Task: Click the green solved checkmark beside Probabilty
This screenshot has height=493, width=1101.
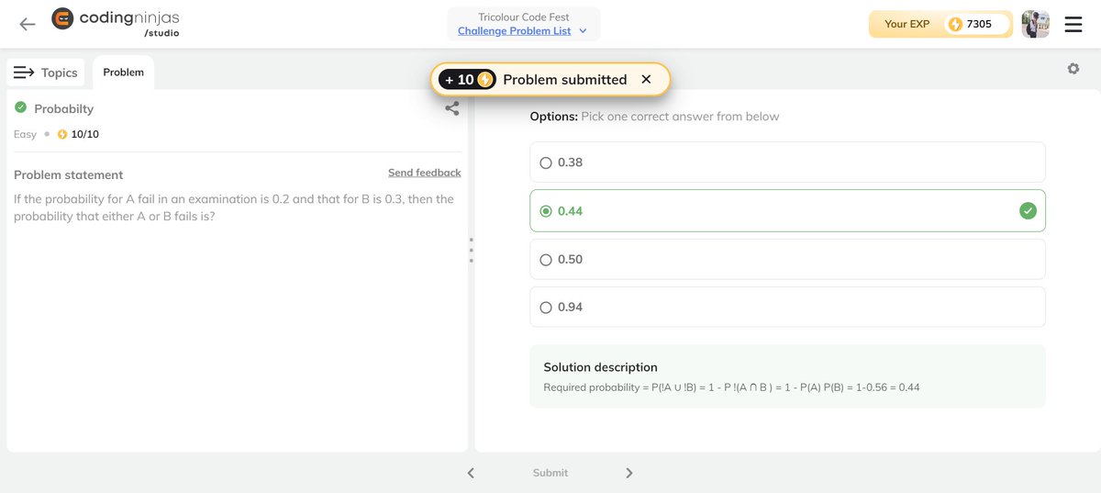Action: (21, 107)
